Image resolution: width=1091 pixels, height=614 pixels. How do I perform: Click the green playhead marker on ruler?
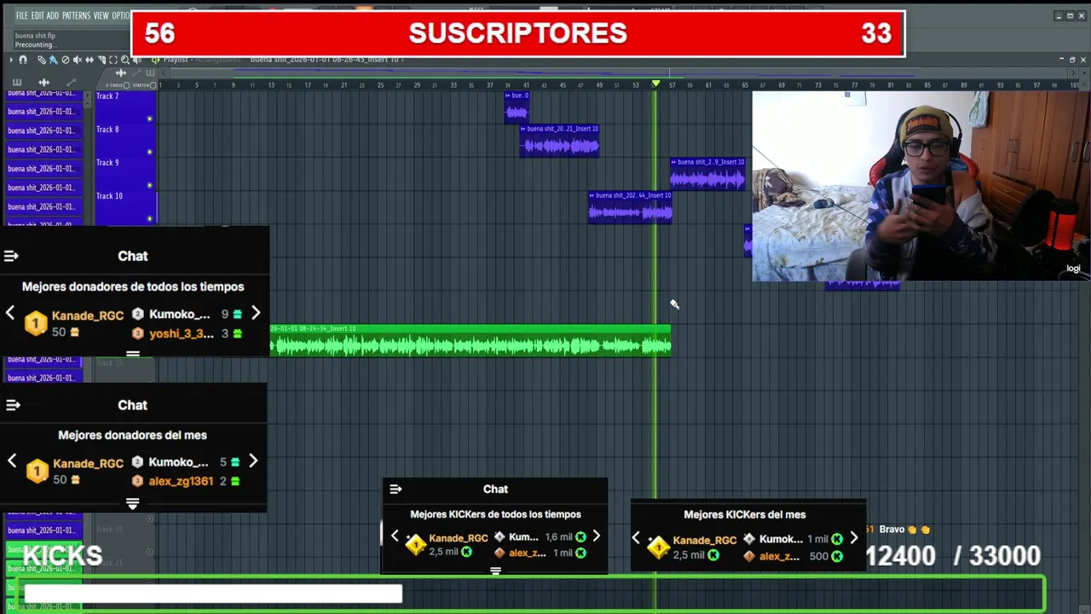[655, 84]
